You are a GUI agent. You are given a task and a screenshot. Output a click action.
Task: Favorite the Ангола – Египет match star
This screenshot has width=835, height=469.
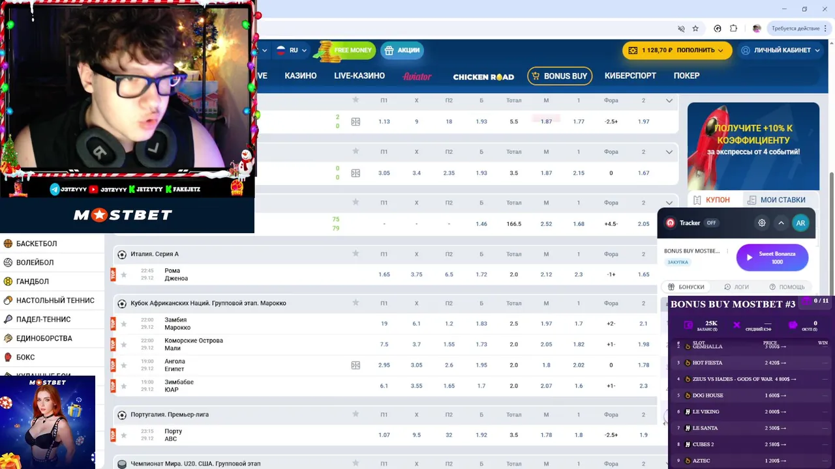(x=123, y=365)
